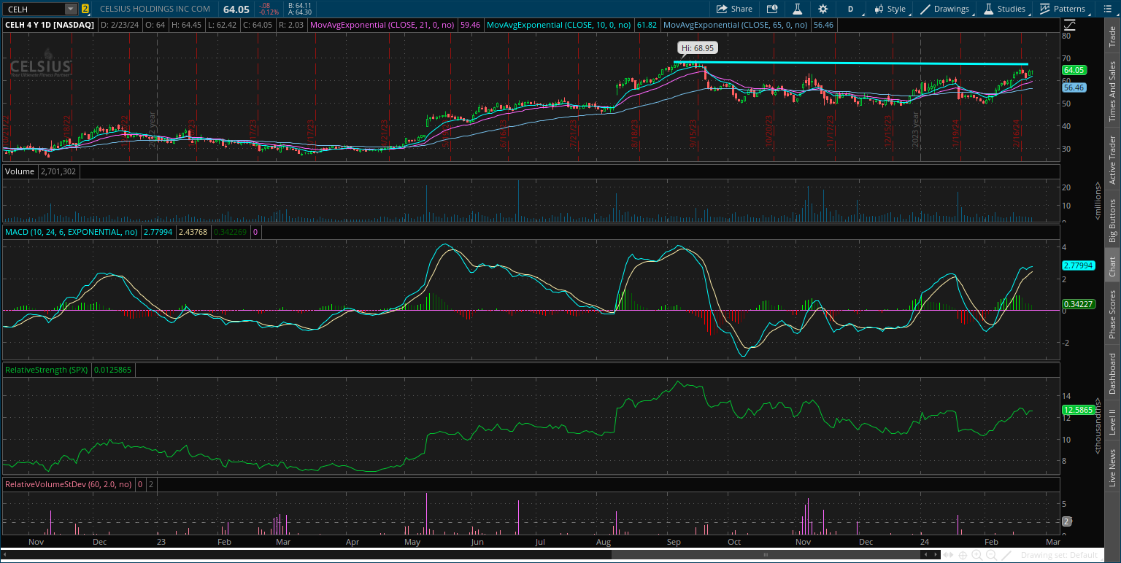The image size is (1121, 563).
Task: Click the B: 64.11 bid quote
Action: point(300,5)
